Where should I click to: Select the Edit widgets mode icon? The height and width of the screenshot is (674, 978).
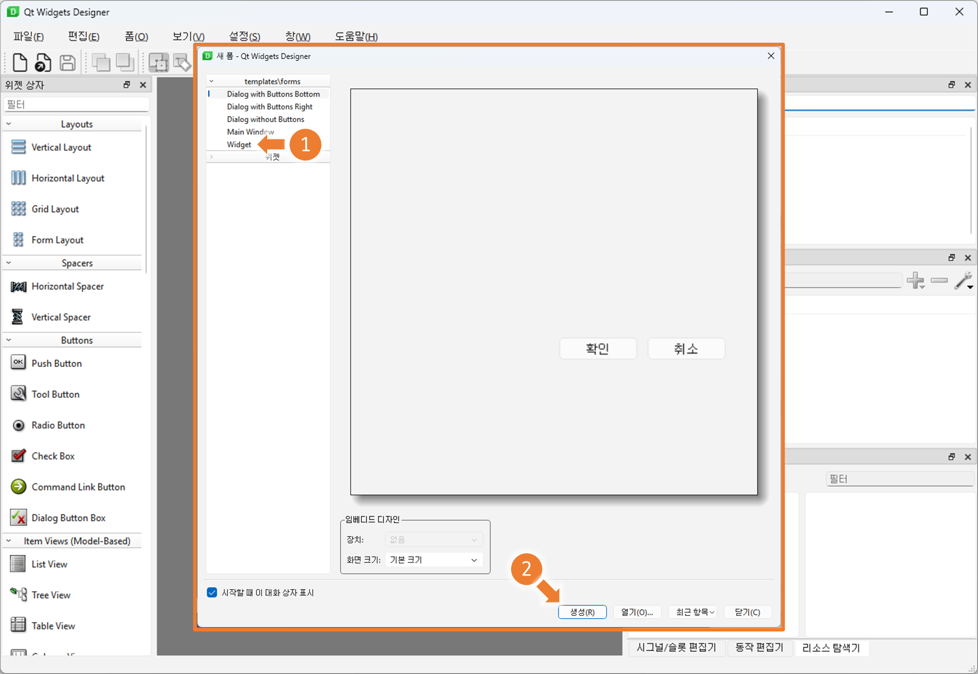[x=158, y=63]
